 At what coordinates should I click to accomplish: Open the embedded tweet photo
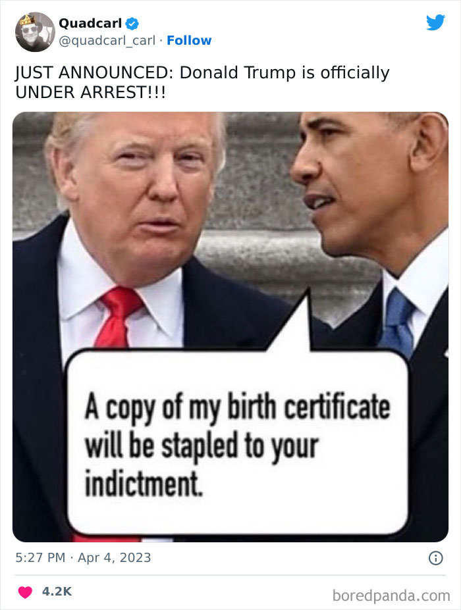pos(230,327)
